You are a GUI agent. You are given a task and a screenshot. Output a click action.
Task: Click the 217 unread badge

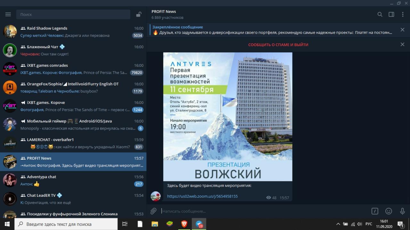139,184
